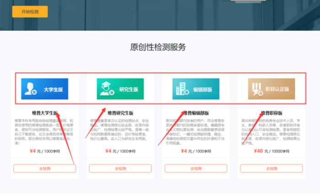Click 去检测 under 维普大学生版

tap(45, 169)
